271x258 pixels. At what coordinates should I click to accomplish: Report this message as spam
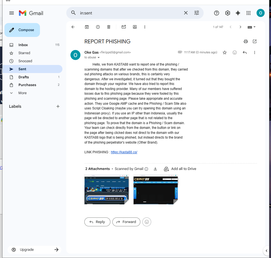tap(98, 27)
